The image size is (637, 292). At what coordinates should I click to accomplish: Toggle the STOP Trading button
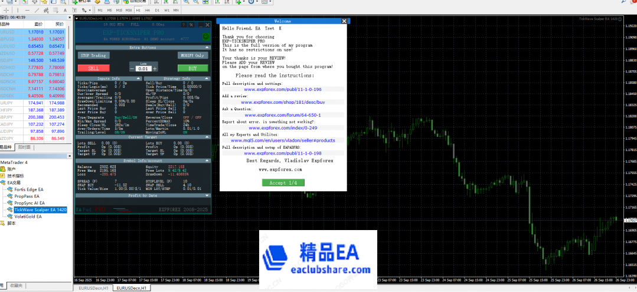93,55
